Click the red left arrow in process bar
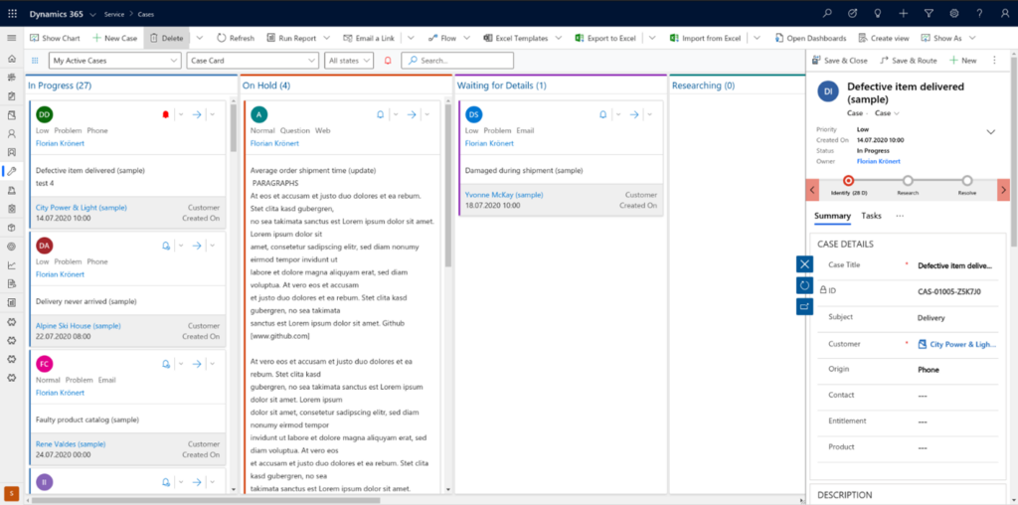This screenshot has width=1018, height=505. 812,190
